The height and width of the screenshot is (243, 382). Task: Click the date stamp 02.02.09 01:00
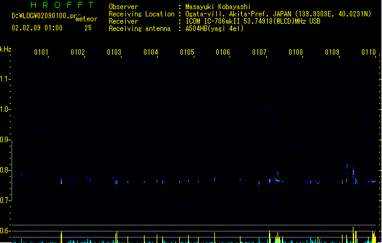[37, 28]
